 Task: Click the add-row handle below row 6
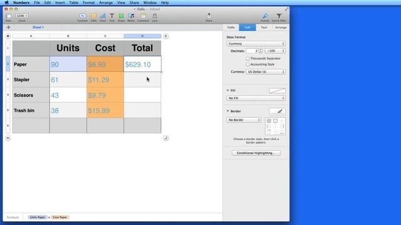point(8,138)
